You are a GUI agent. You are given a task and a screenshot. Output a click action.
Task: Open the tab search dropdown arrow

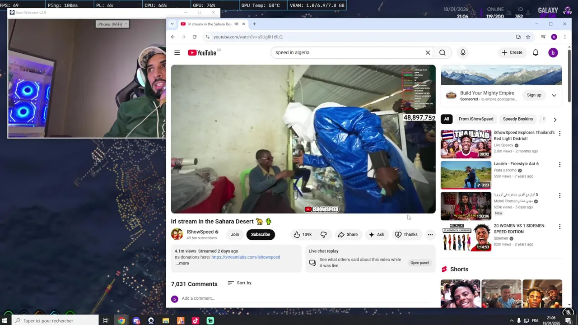(x=172, y=24)
